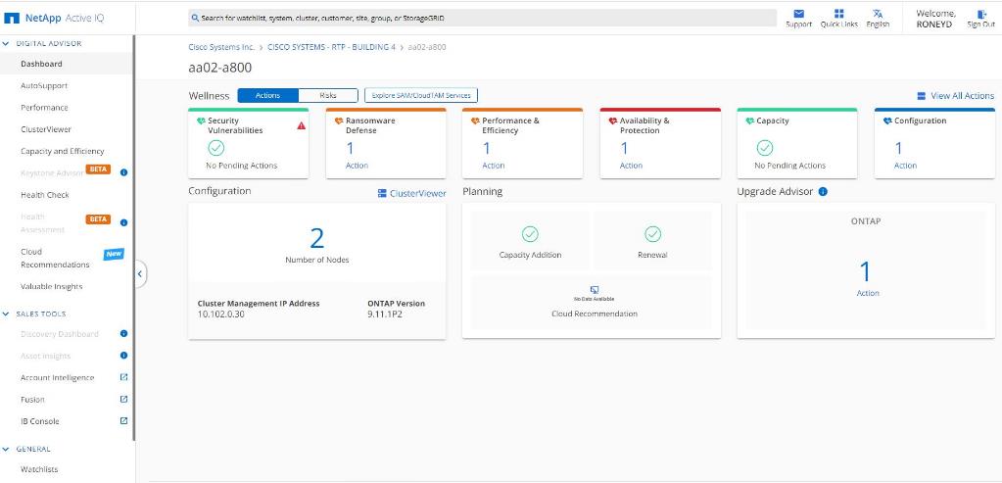Collapse the sidebar with the arrow handle
The height and width of the screenshot is (483, 1002).
140,274
